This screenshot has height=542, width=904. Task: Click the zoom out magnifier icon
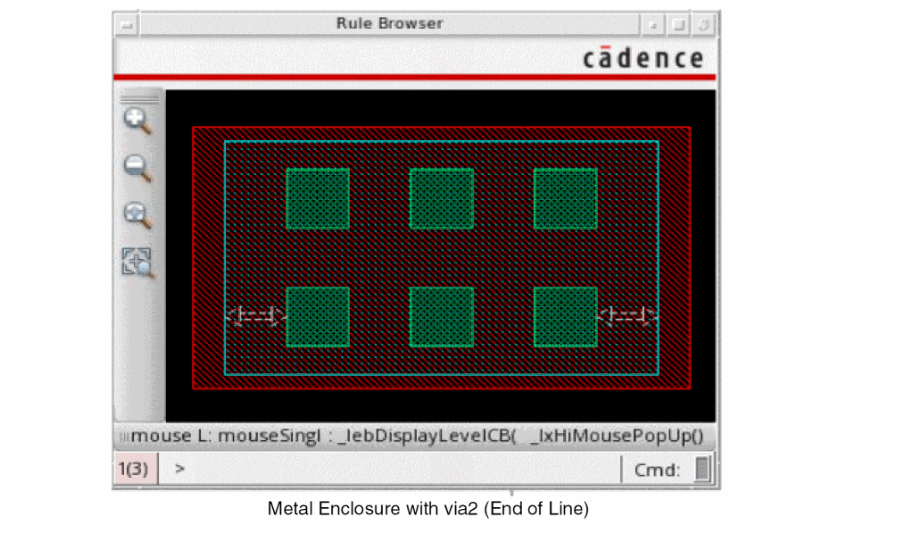(x=137, y=169)
